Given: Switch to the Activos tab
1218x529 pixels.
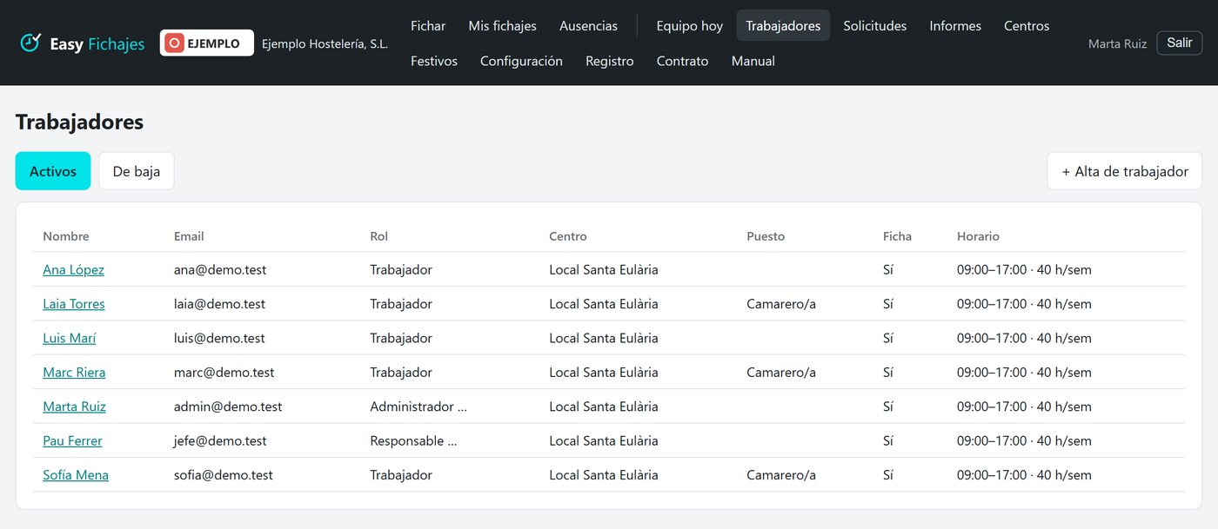Looking at the screenshot, I should click(53, 171).
